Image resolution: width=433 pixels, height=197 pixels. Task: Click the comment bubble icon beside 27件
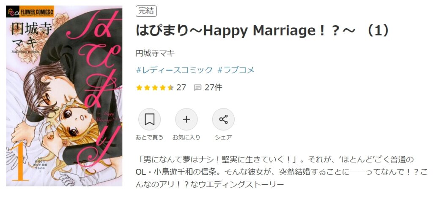click(197, 88)
